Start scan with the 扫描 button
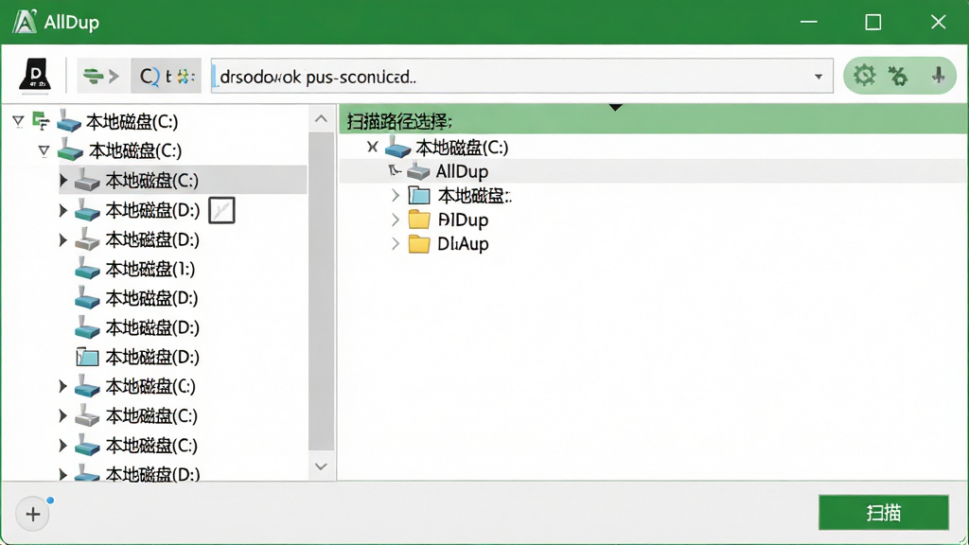Image resolution: width=969 pixels, height=545 pixels. click(x=883, y=512)
